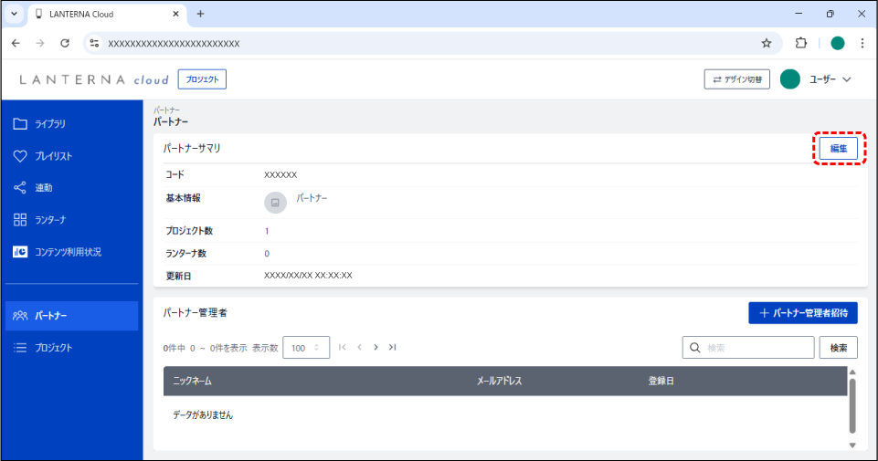Open the 表示数 100 page-size dropdown
Image resolution: width=878 pixels, height=461 pixels.
point(306,348)
